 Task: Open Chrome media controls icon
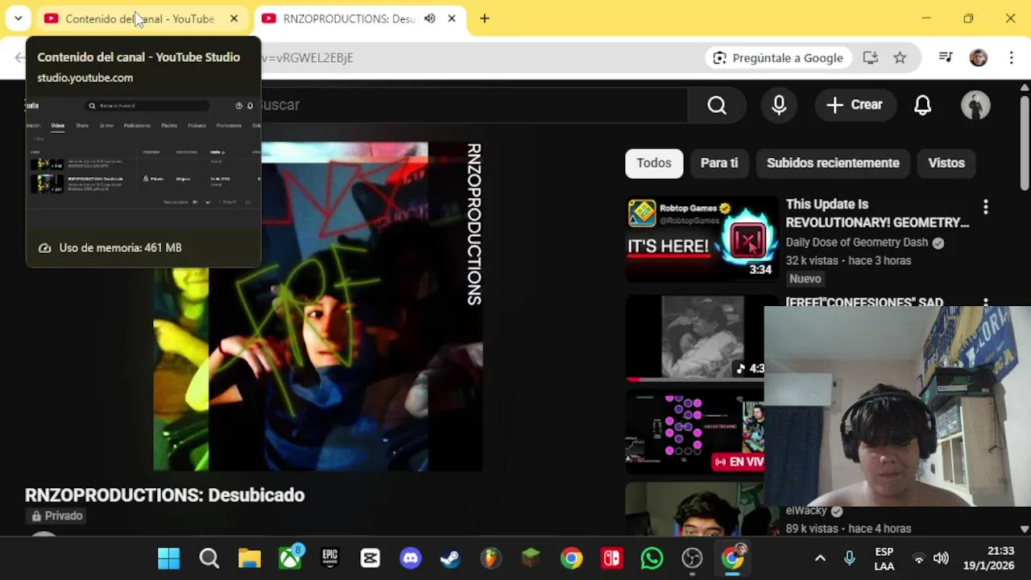946,57
